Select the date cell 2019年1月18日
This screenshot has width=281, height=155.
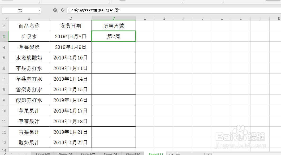point(71,121)
